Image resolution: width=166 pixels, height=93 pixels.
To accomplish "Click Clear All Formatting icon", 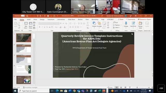I will coord(66,24).
